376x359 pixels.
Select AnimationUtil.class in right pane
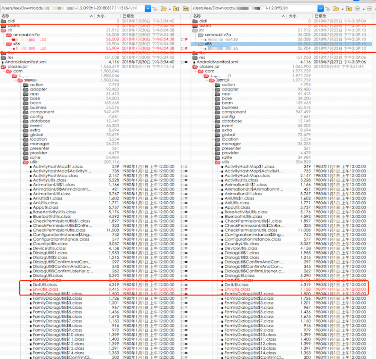[x=243, y=194]
